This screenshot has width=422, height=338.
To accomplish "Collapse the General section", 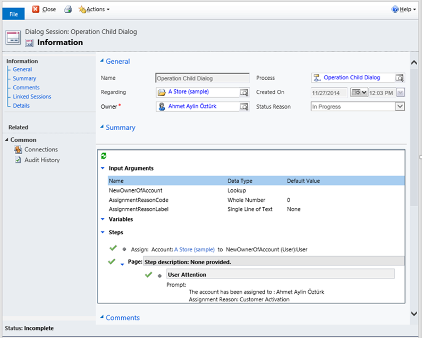I will (102, 61).
